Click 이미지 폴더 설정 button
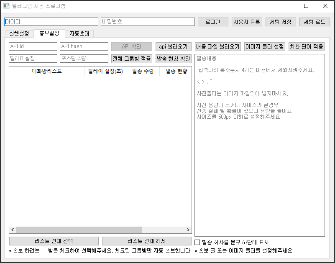Image resolution: width=335 pixels, height=263 pixels. [x=265, y=46]
